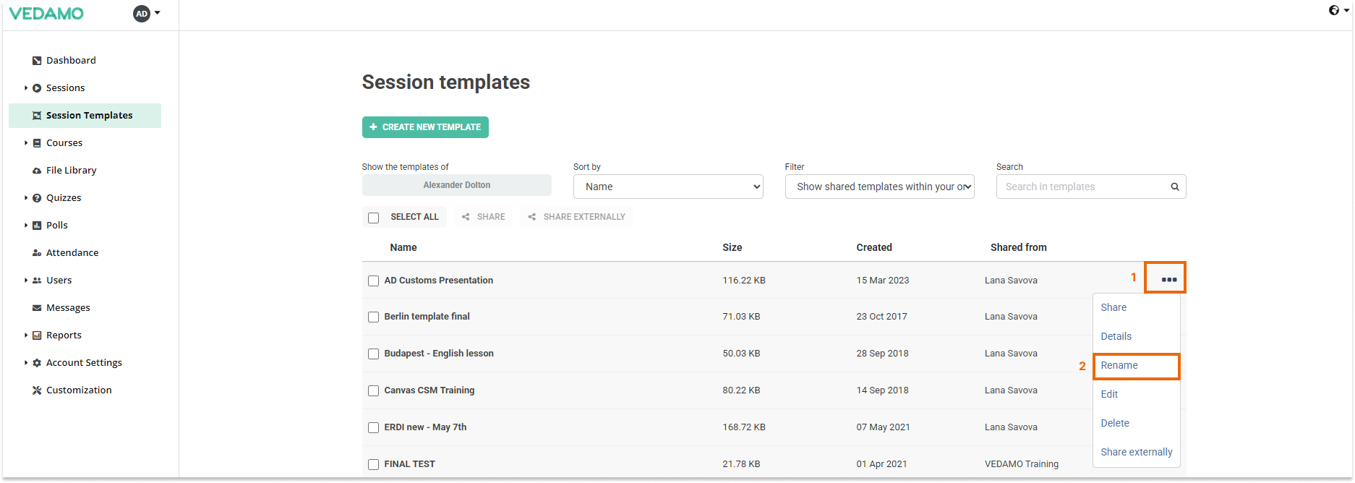The height and width of the screenshot is (483, 1355).
Task: Open the Messages sidebar link
Action: 68,308
